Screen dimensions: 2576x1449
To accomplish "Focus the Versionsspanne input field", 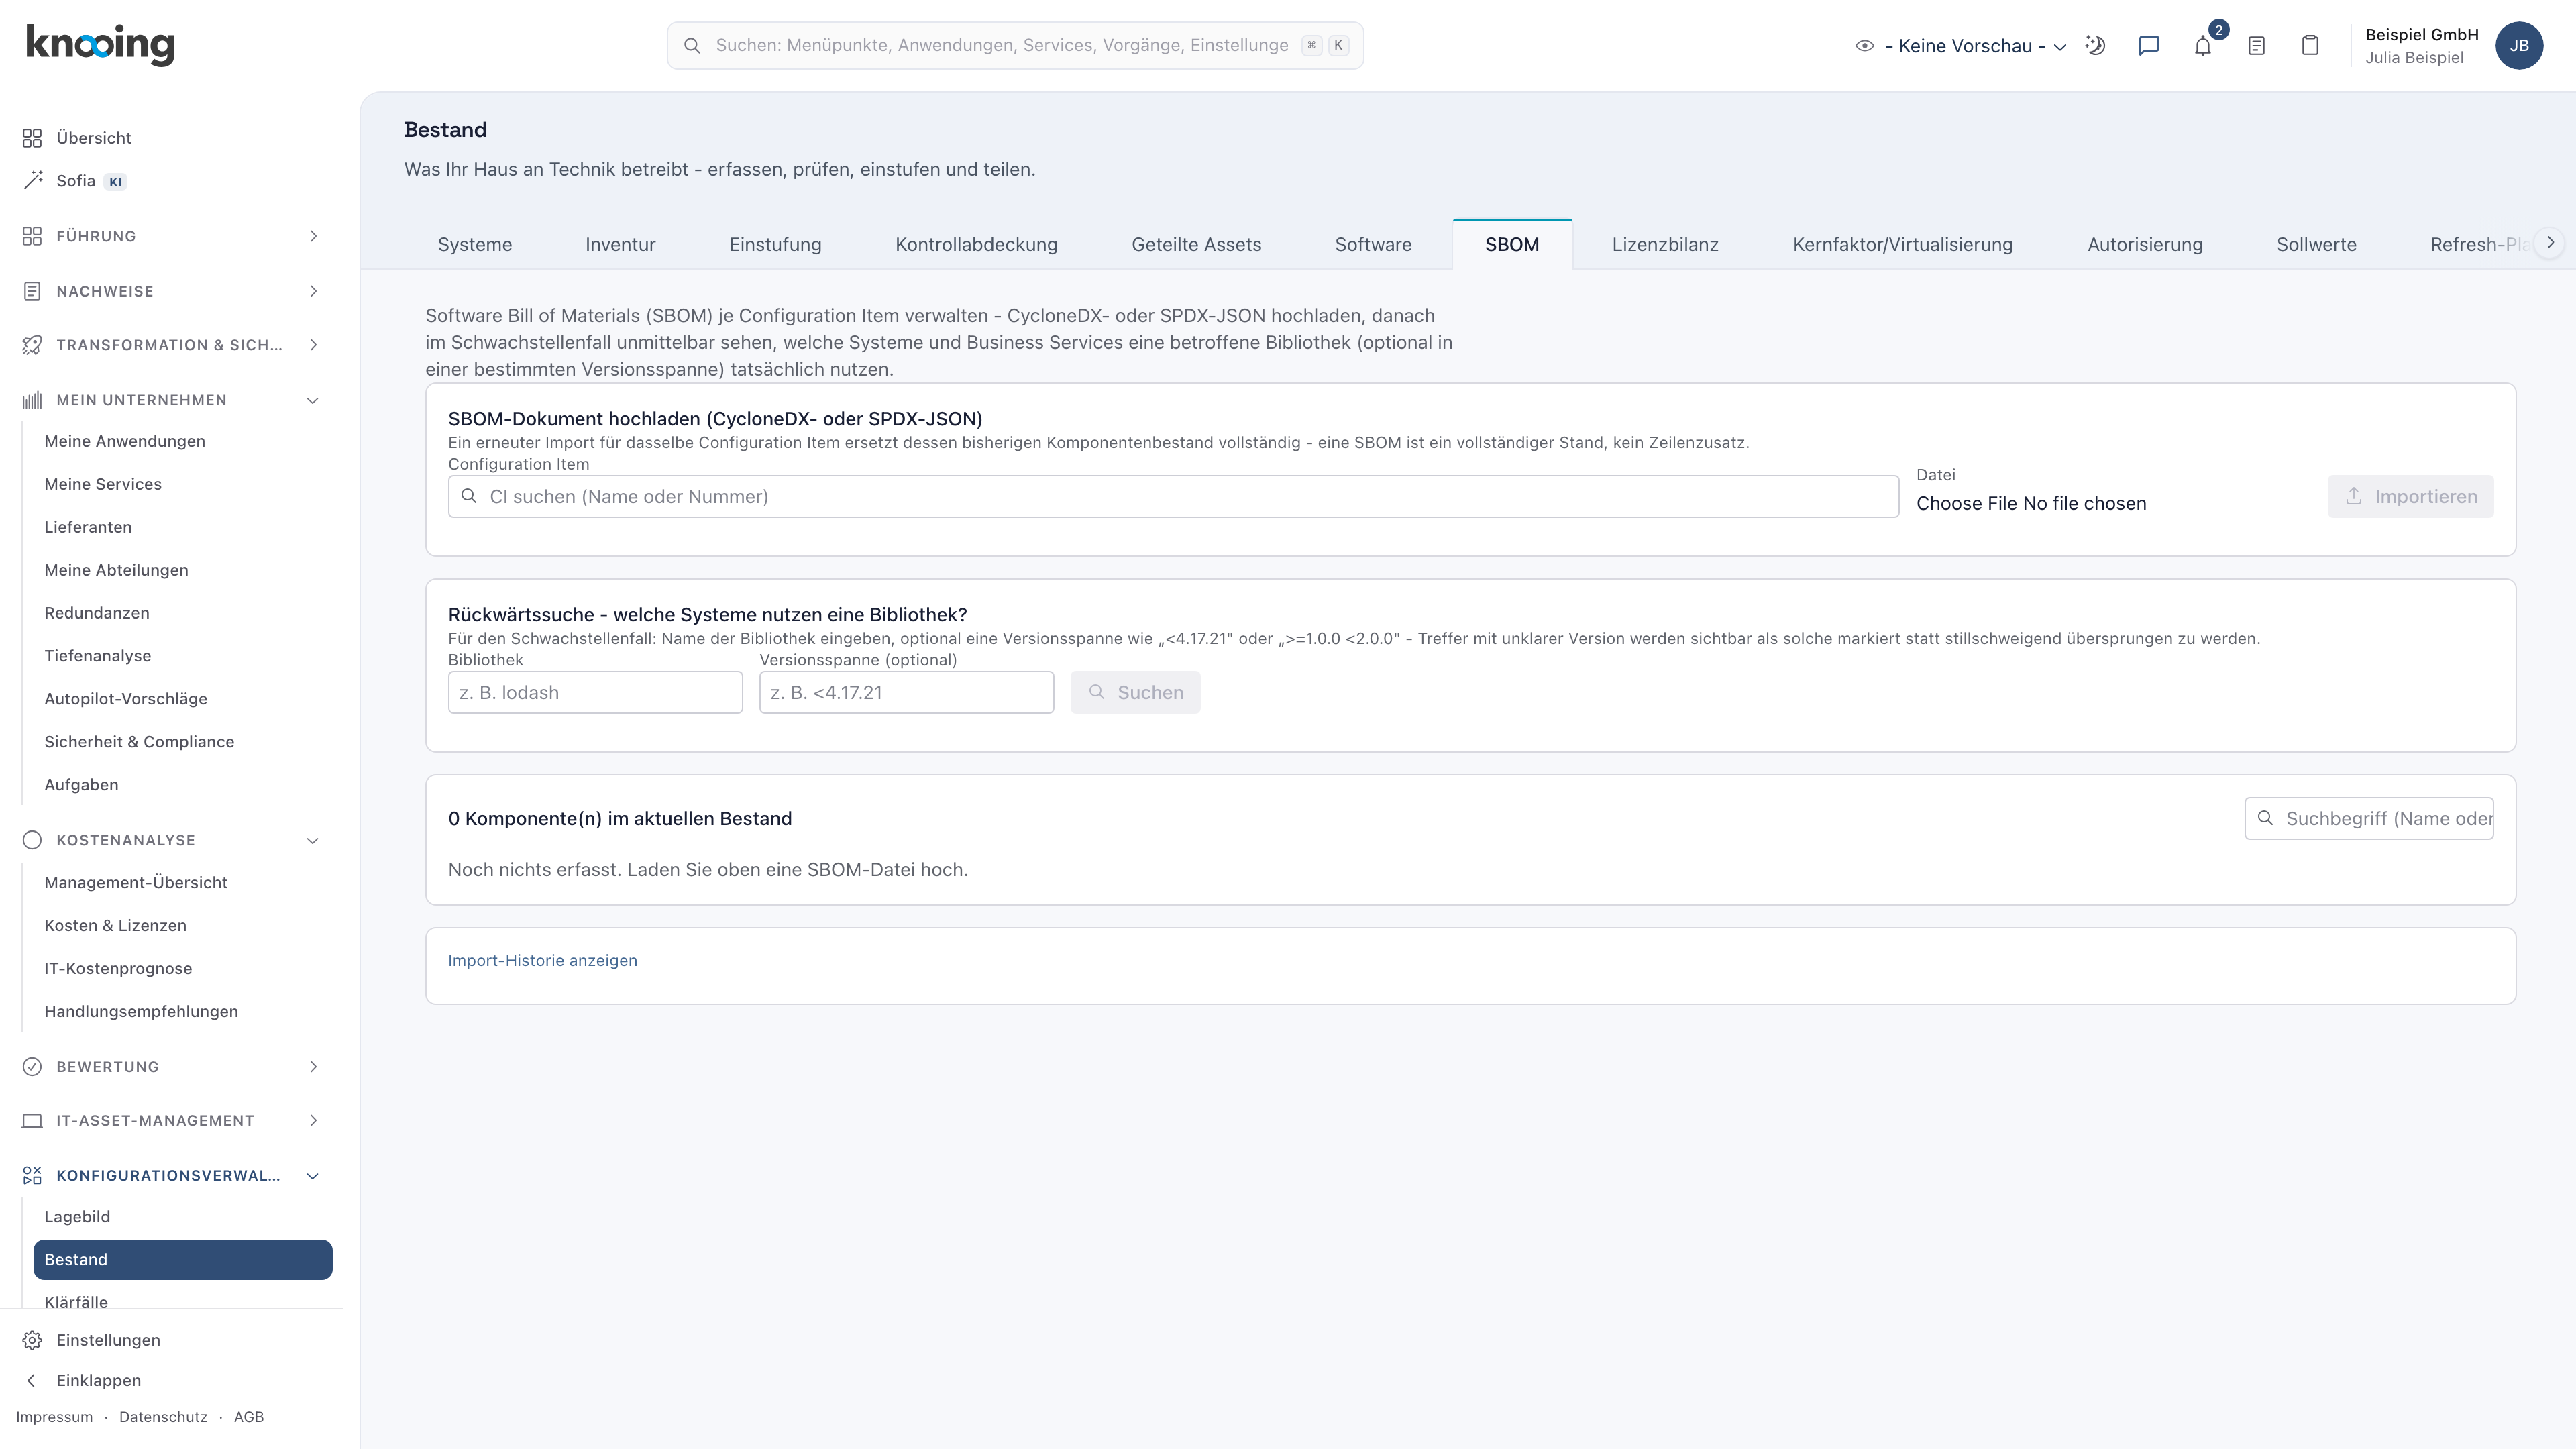I will coord(906,692).
